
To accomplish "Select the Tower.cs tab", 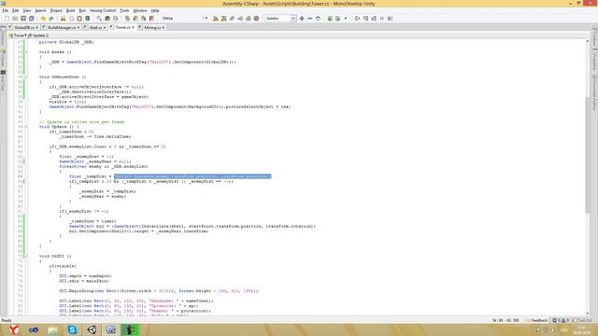I will pos(122,27).
